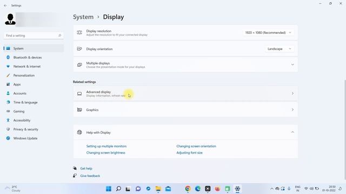Click the Settings gear on the taskbar

(237, 189)
